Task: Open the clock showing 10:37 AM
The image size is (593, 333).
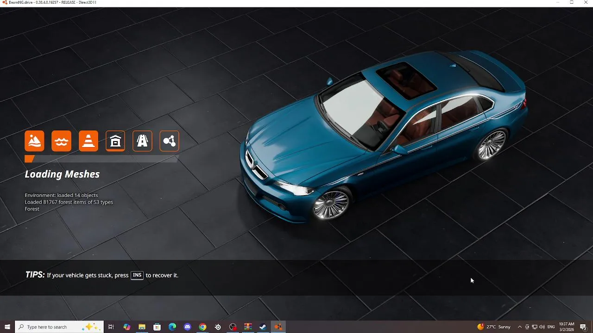Action: 567,327
